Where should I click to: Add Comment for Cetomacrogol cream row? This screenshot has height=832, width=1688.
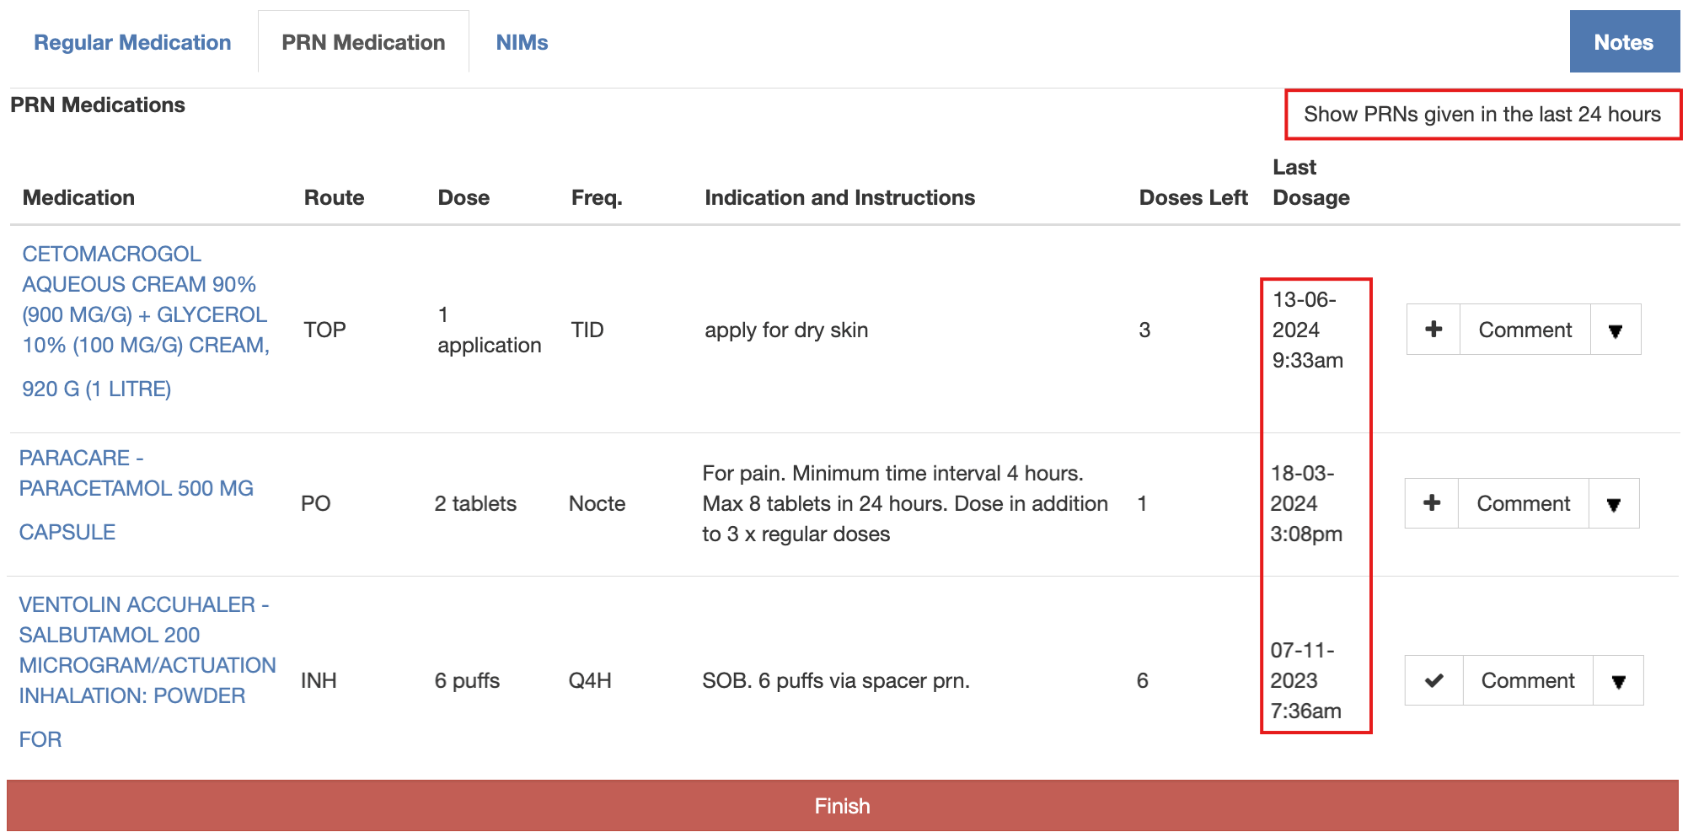(x=1525, y=330)
